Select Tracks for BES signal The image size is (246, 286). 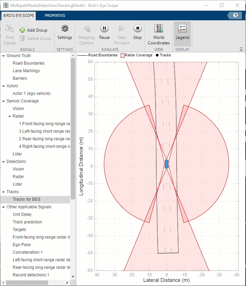[x=26, y=199]
